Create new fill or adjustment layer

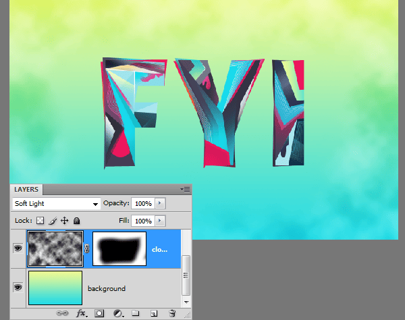coord(117,313)
